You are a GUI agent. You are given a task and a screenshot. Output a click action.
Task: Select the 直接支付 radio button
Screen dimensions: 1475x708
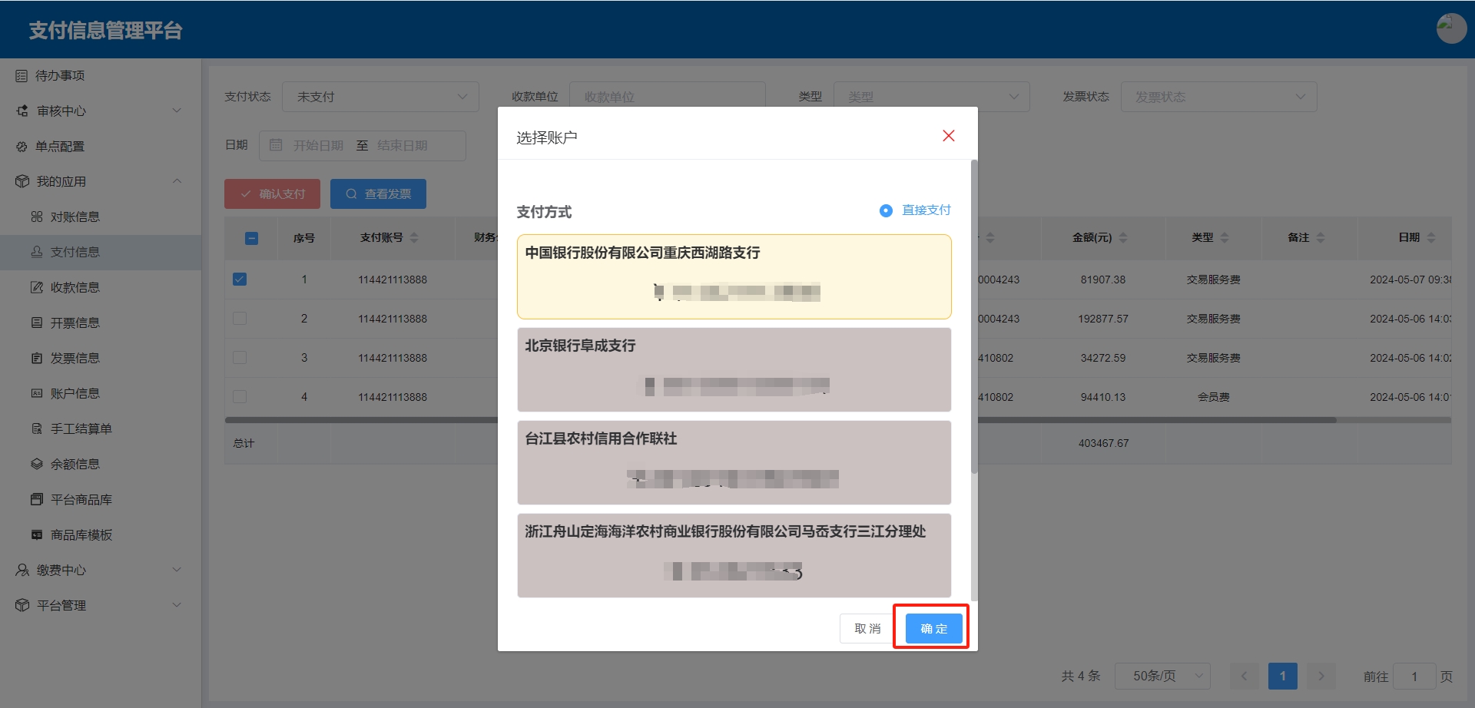[x=886, y=210]
